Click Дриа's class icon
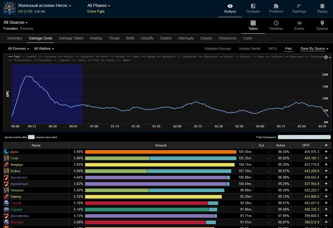This screenshot has height=228, width=333. (x=6, y=152)
